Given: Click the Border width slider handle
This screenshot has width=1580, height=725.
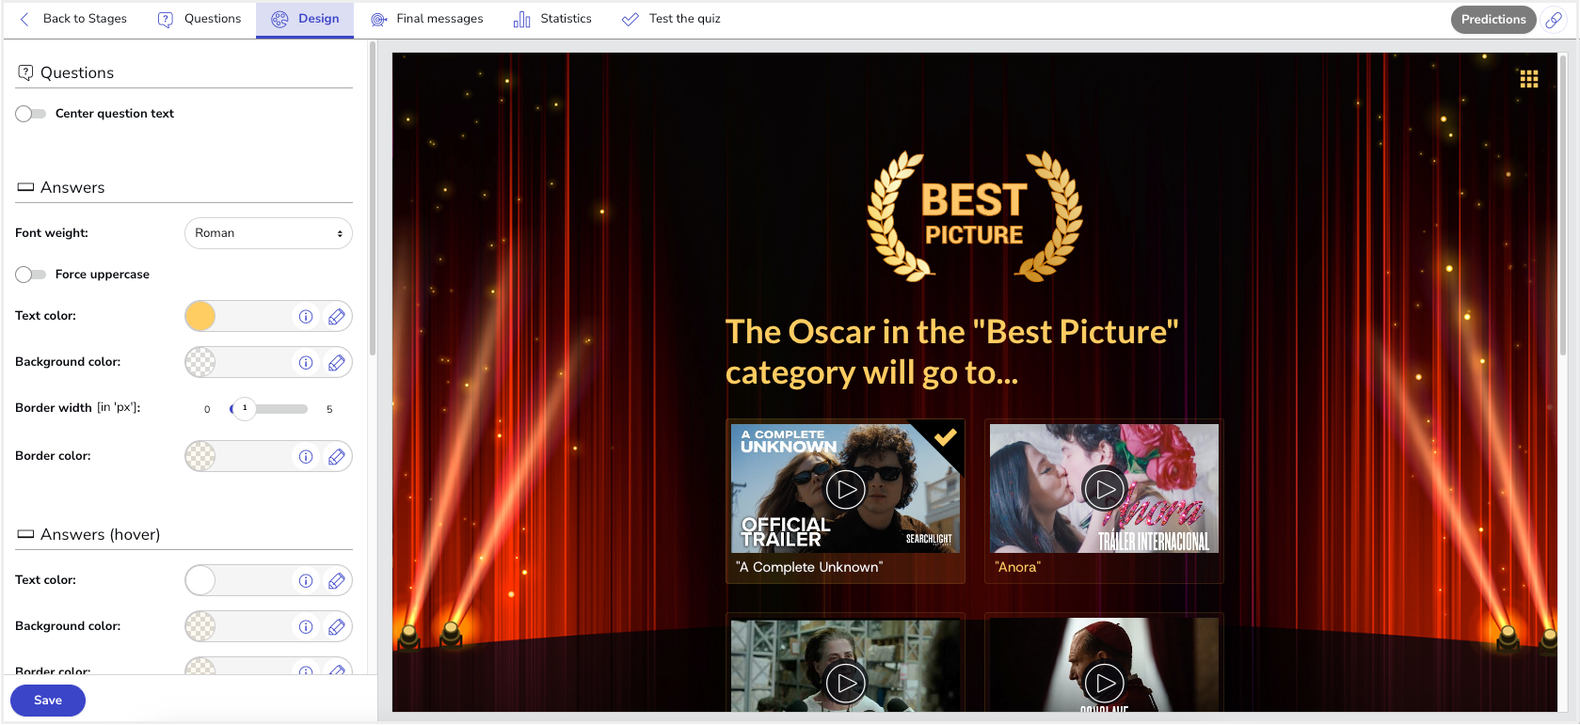Looking at the screenshot, I should (244, 408).
